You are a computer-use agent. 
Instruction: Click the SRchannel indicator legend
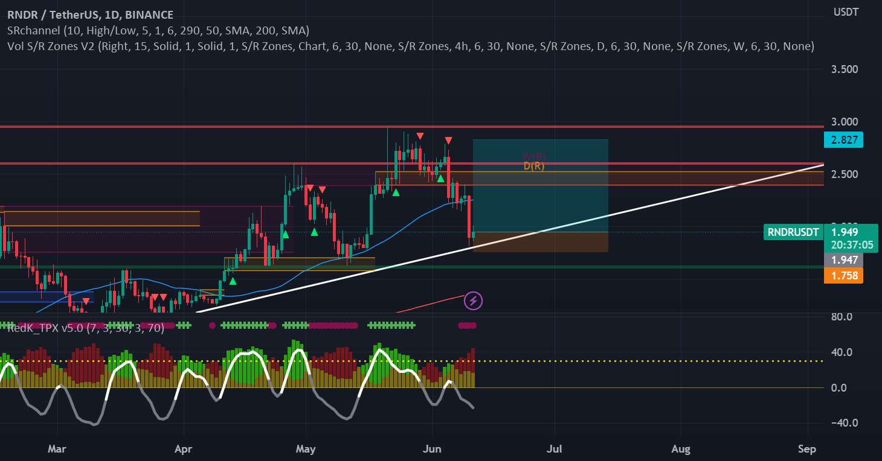(x=158, y=30)
